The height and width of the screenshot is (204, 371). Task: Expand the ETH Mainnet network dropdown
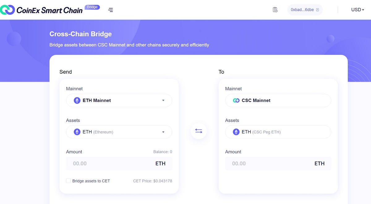(164, 100)
